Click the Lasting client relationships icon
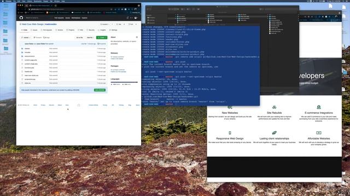Viewport: 350px width, 196px height. (x=274, y=133)
